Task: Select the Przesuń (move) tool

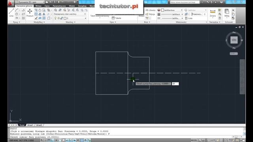Action: click(x=30, y=13)
